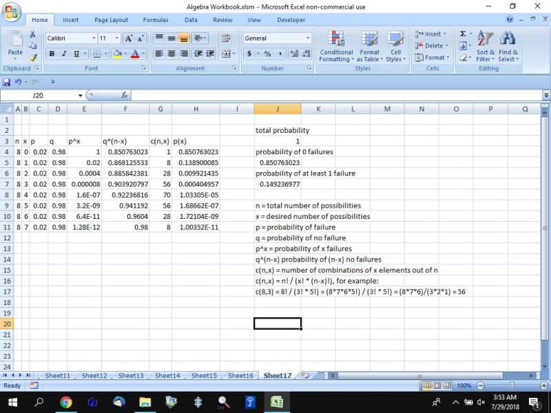The image size is (551, 413).
Task: Align text to the right
Action: [184, 54]
